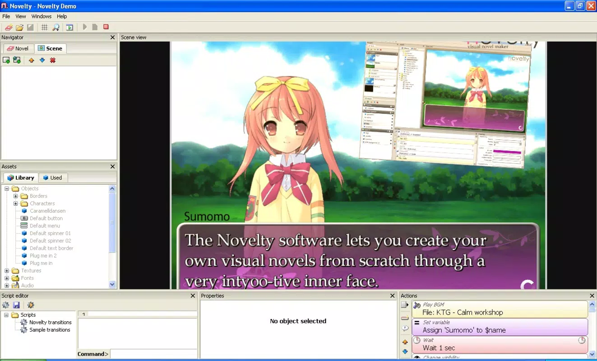Click the new novel book icon in toolbar
The width and height of the screenshot is (597, 361).
tap(9, 27)
